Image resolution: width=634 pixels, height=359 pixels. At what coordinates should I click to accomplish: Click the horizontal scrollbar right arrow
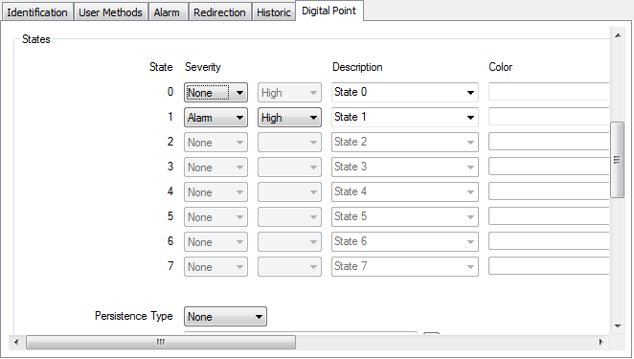pyautogui.click(x=600, y=342)
